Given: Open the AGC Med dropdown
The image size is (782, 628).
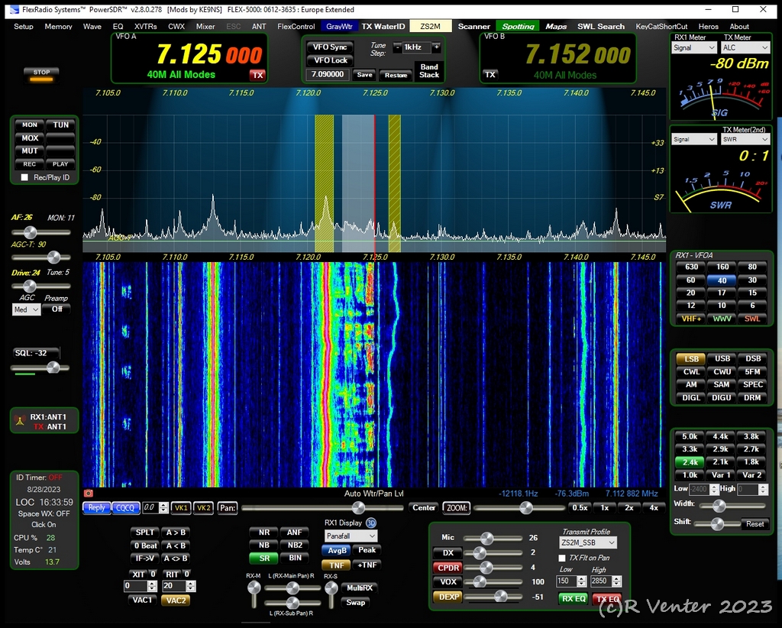Looking at the screenshot, I should point(27,309).
